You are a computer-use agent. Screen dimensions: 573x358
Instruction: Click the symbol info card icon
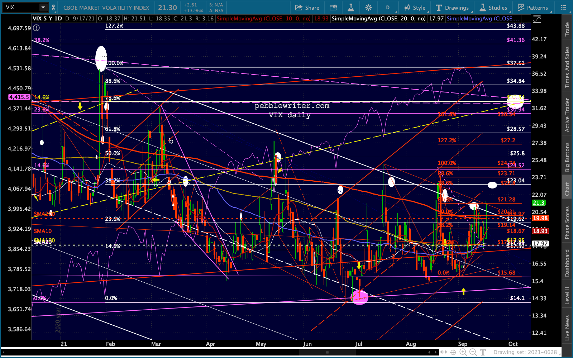[333, 8]
